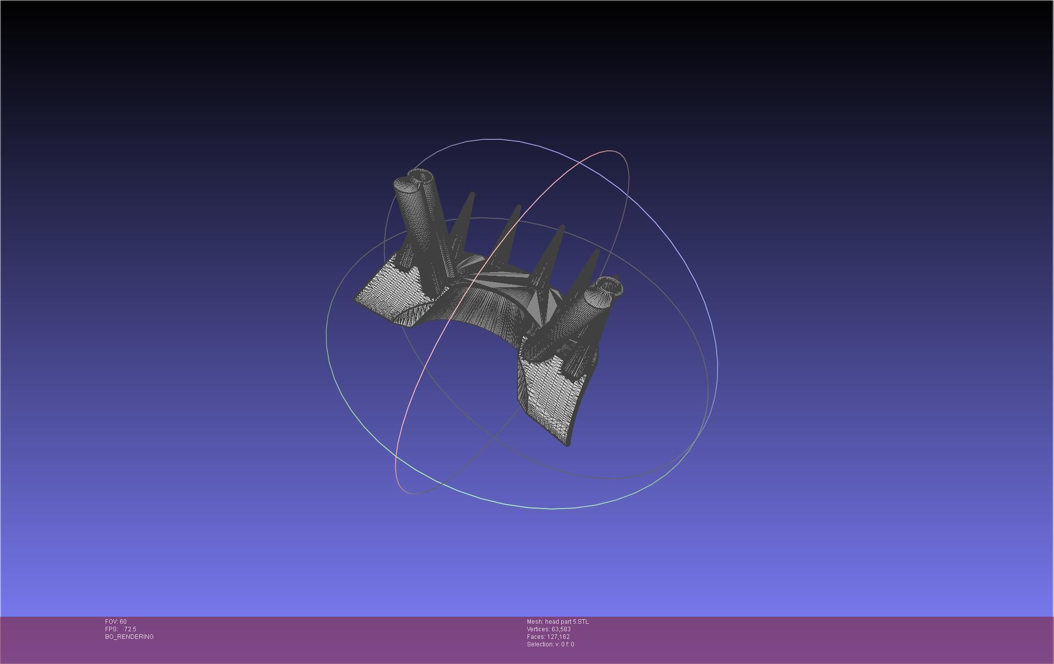Screen dimensions: 1054x664
Task: Click the Selection: v: 0 f: 0 text
Action: tap(550, 644)
